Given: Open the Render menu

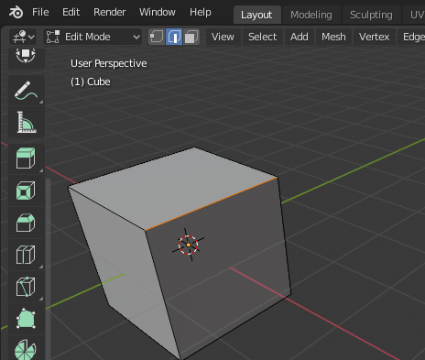Looking at the screenshot, I should point(109,12).
